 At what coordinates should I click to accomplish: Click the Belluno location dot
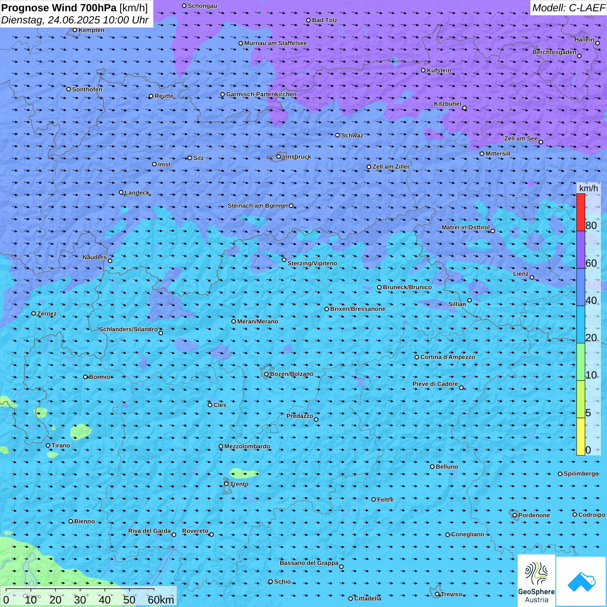(x=432, y=467)
